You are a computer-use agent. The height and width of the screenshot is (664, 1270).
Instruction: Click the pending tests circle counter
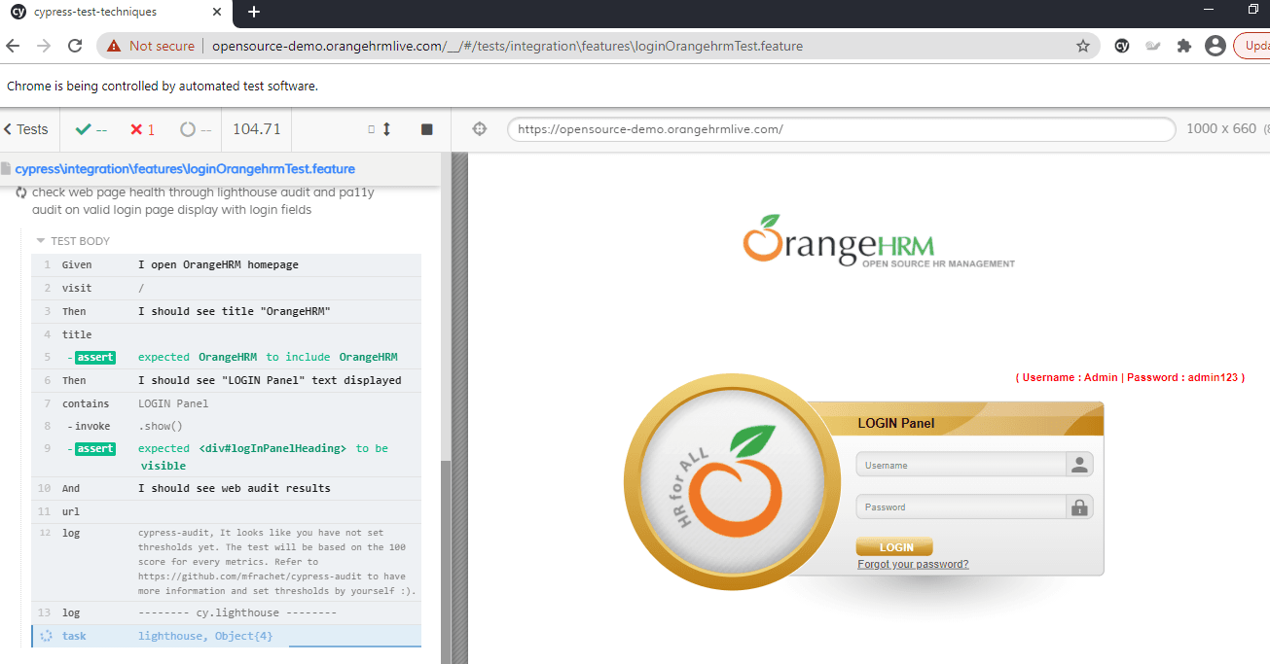tap(196, 129)
